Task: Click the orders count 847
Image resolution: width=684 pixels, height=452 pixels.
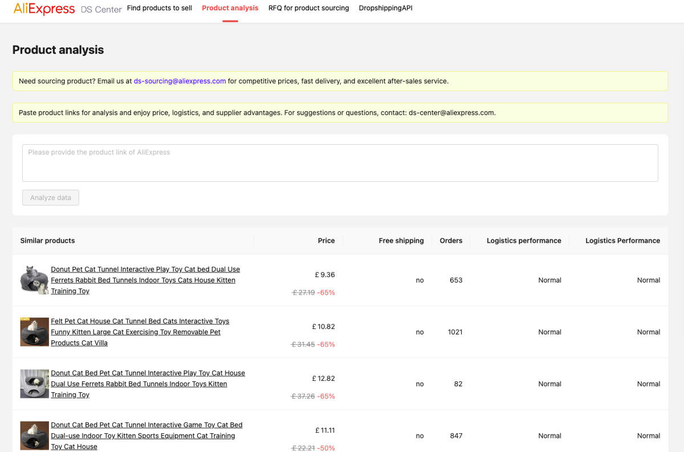Action: tap(456, 435)
